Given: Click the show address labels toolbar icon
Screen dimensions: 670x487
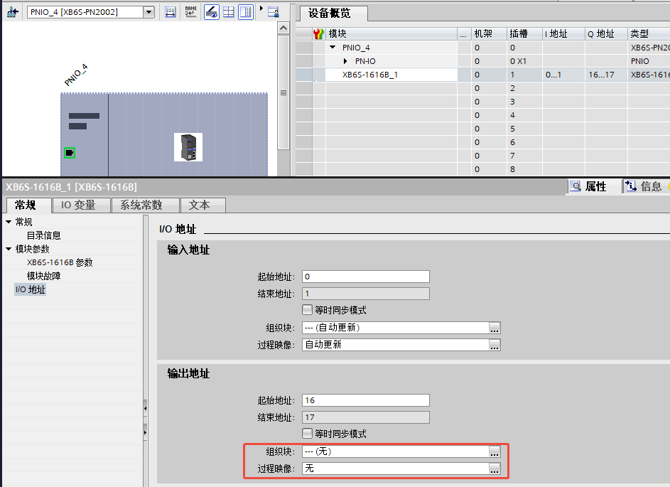Looking at the screenshot, I should tap(171, 12).
